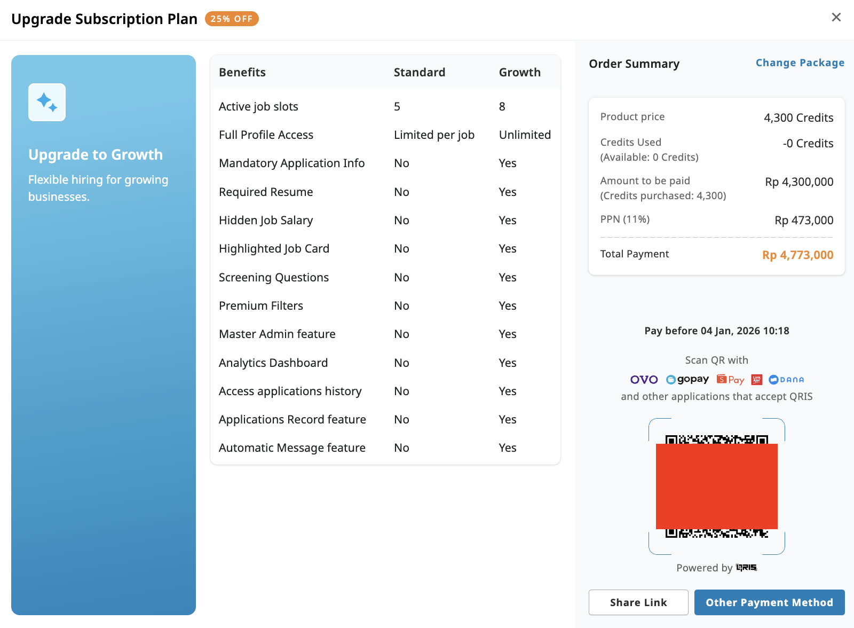Click the Share Link button
The width and height of the screenshot is (854, 628).
click(638, 602)
